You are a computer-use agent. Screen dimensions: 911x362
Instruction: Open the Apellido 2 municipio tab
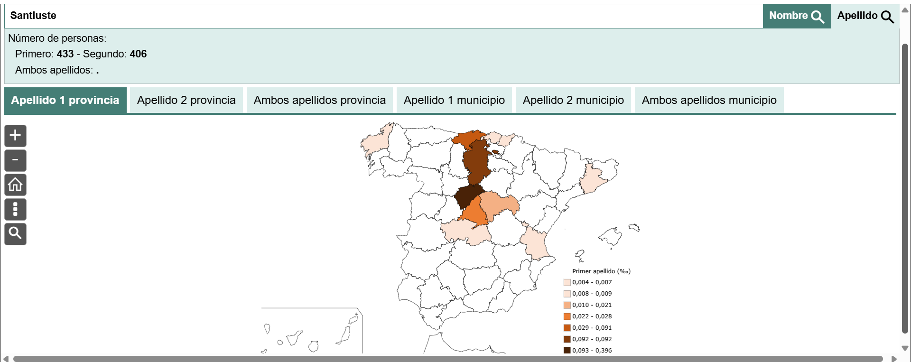573,100
